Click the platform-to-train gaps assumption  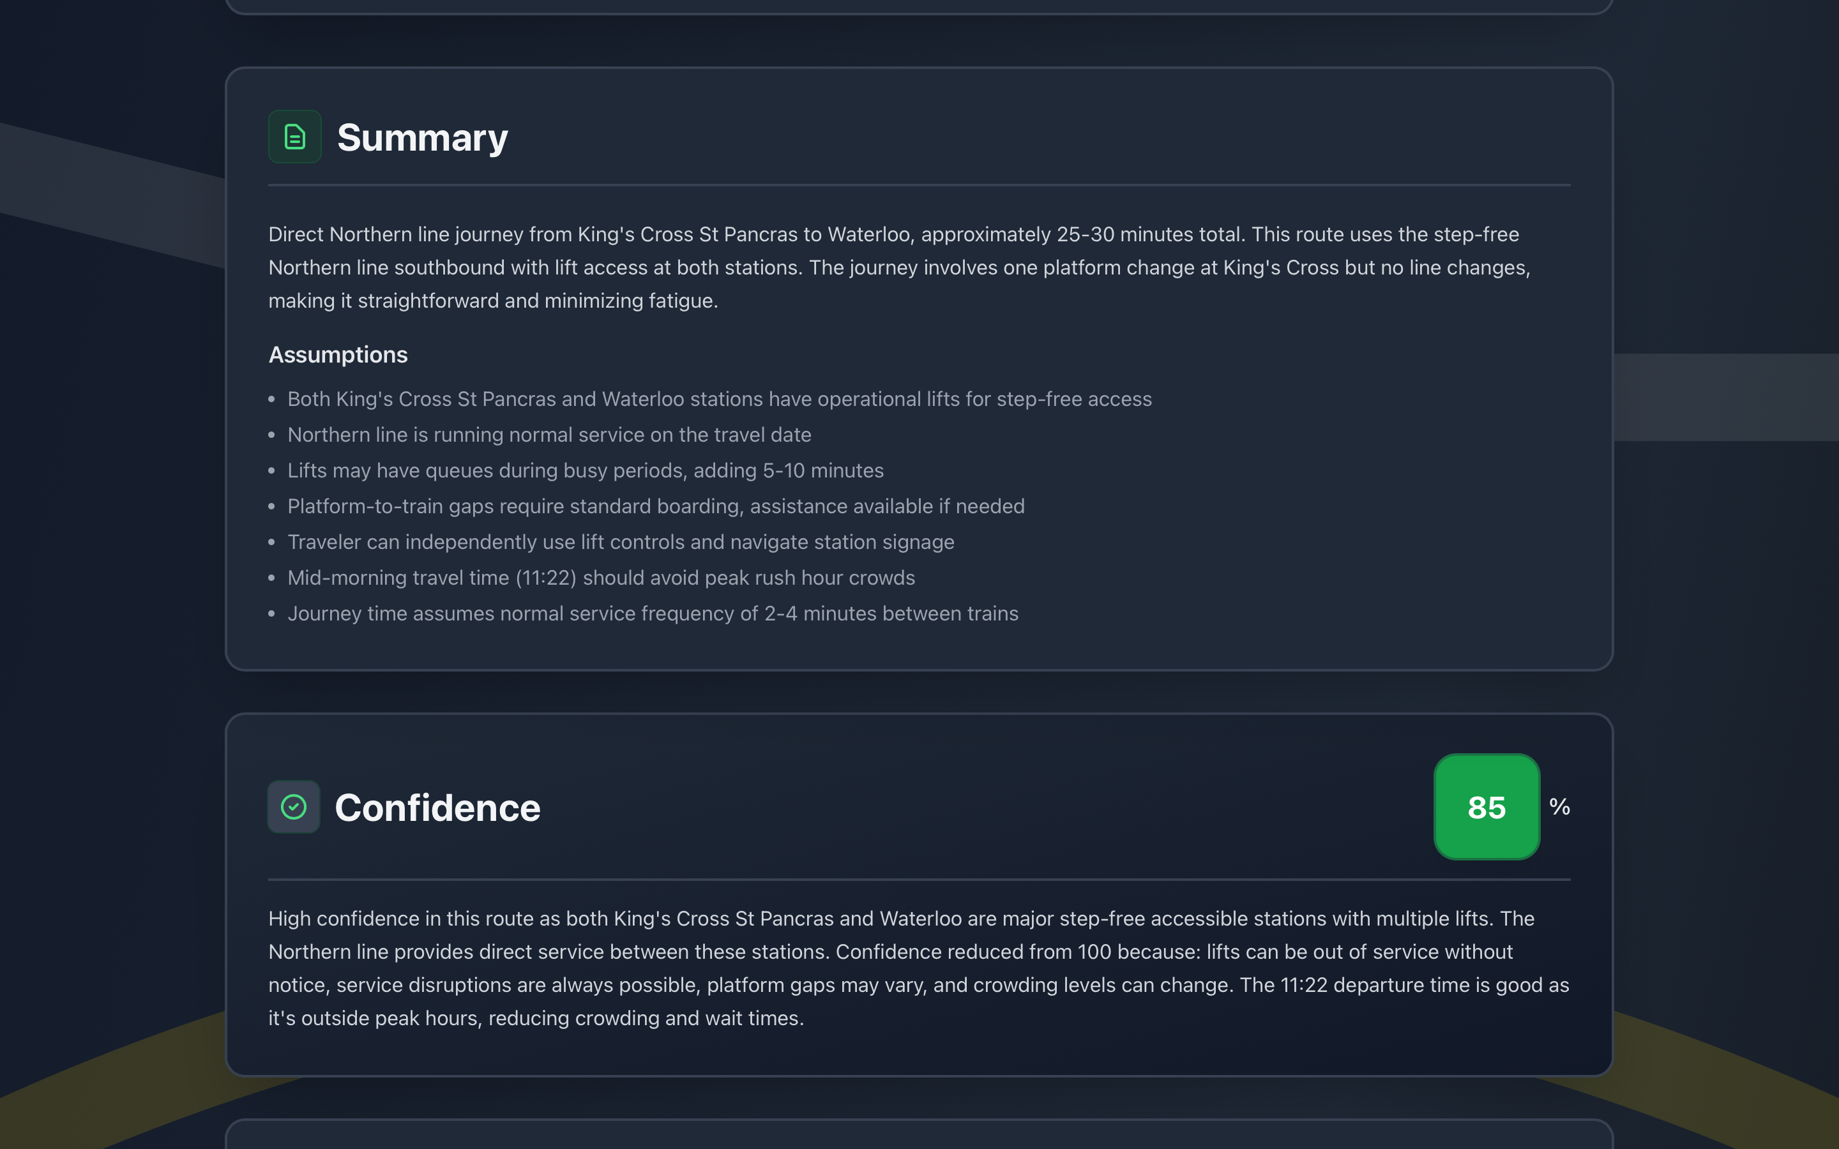[655, 506]
